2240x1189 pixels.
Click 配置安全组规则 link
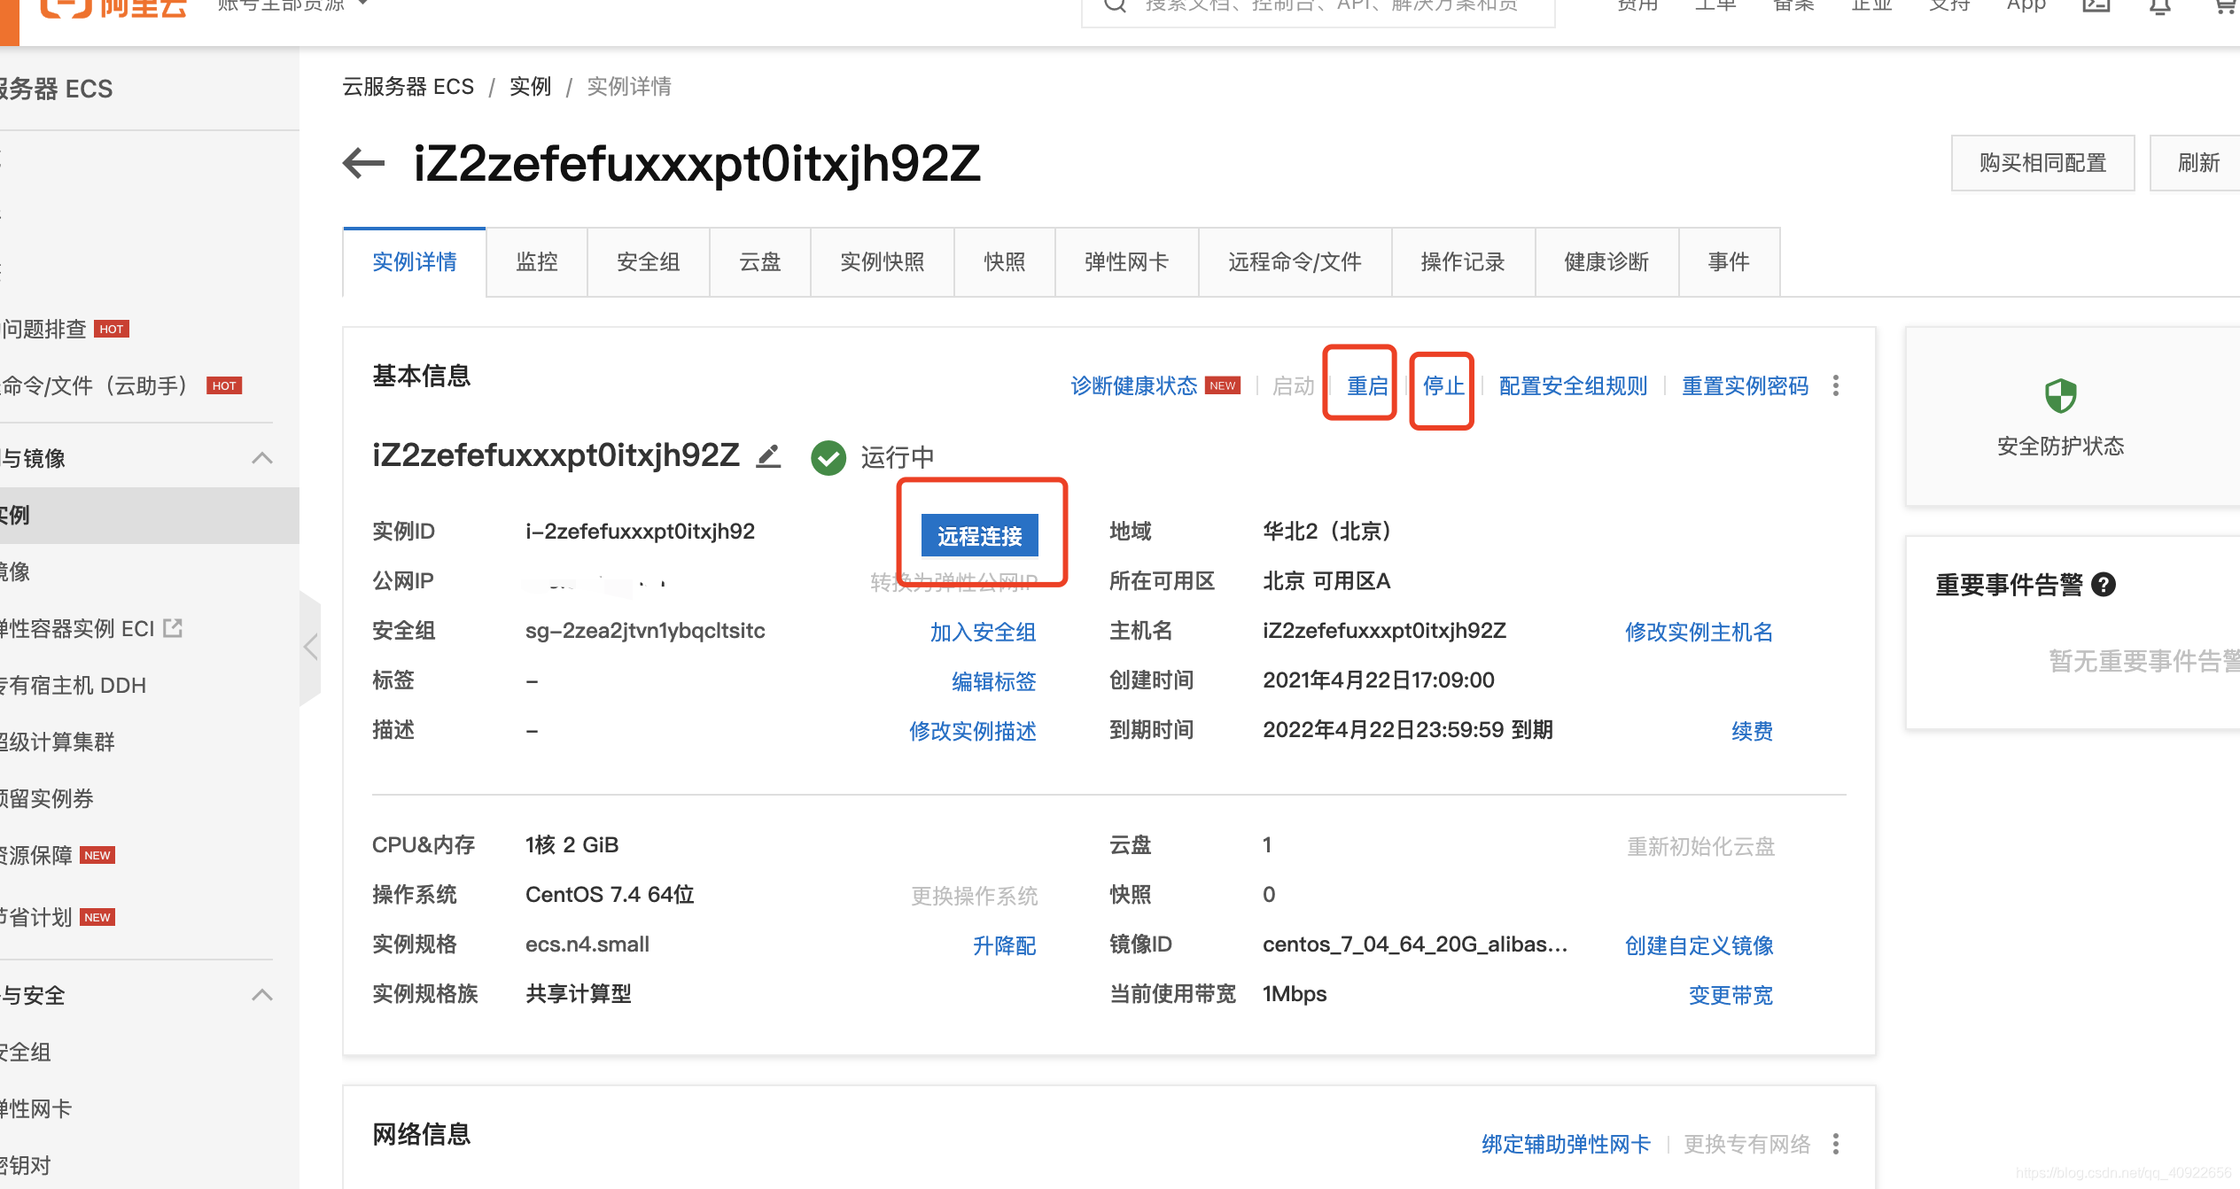[x=1574, y=385]
